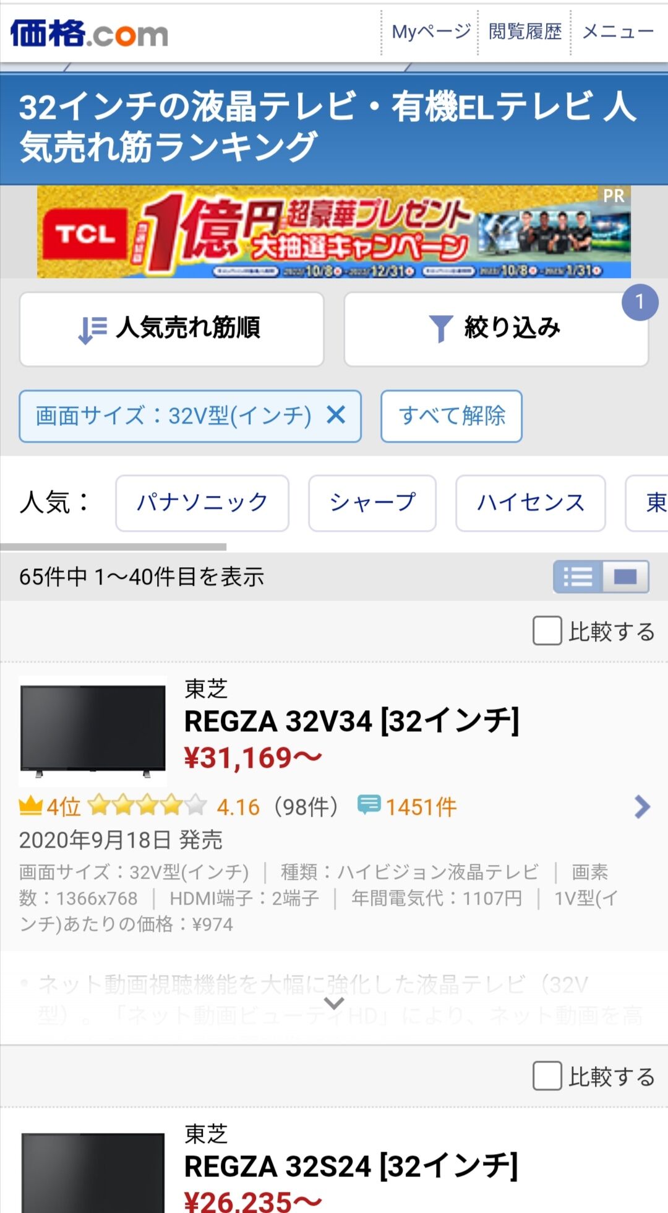Viewport: 668px width, 1213px height.
Task: Remove the 画面サイズ 32V型 filter with X
Action: point(336,415)
